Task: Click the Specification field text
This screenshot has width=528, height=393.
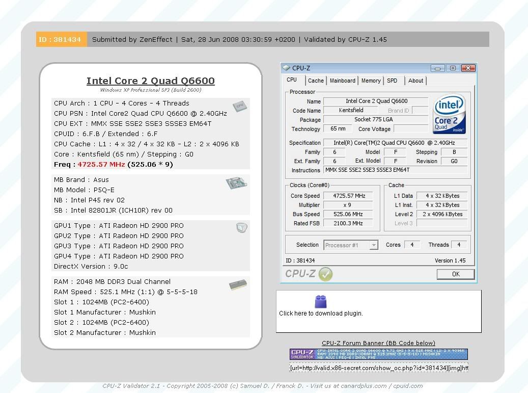Action: pyautogui.click(x=394, y=143)
